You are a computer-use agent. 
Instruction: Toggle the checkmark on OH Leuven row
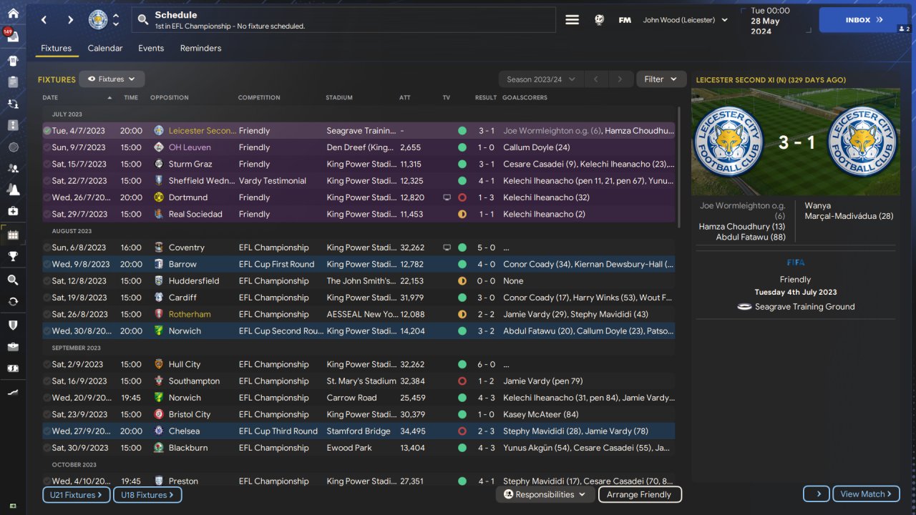pos(47,147)
